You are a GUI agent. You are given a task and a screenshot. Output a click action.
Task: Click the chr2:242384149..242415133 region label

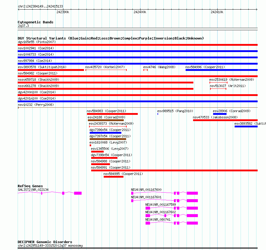tap(40, 6)
